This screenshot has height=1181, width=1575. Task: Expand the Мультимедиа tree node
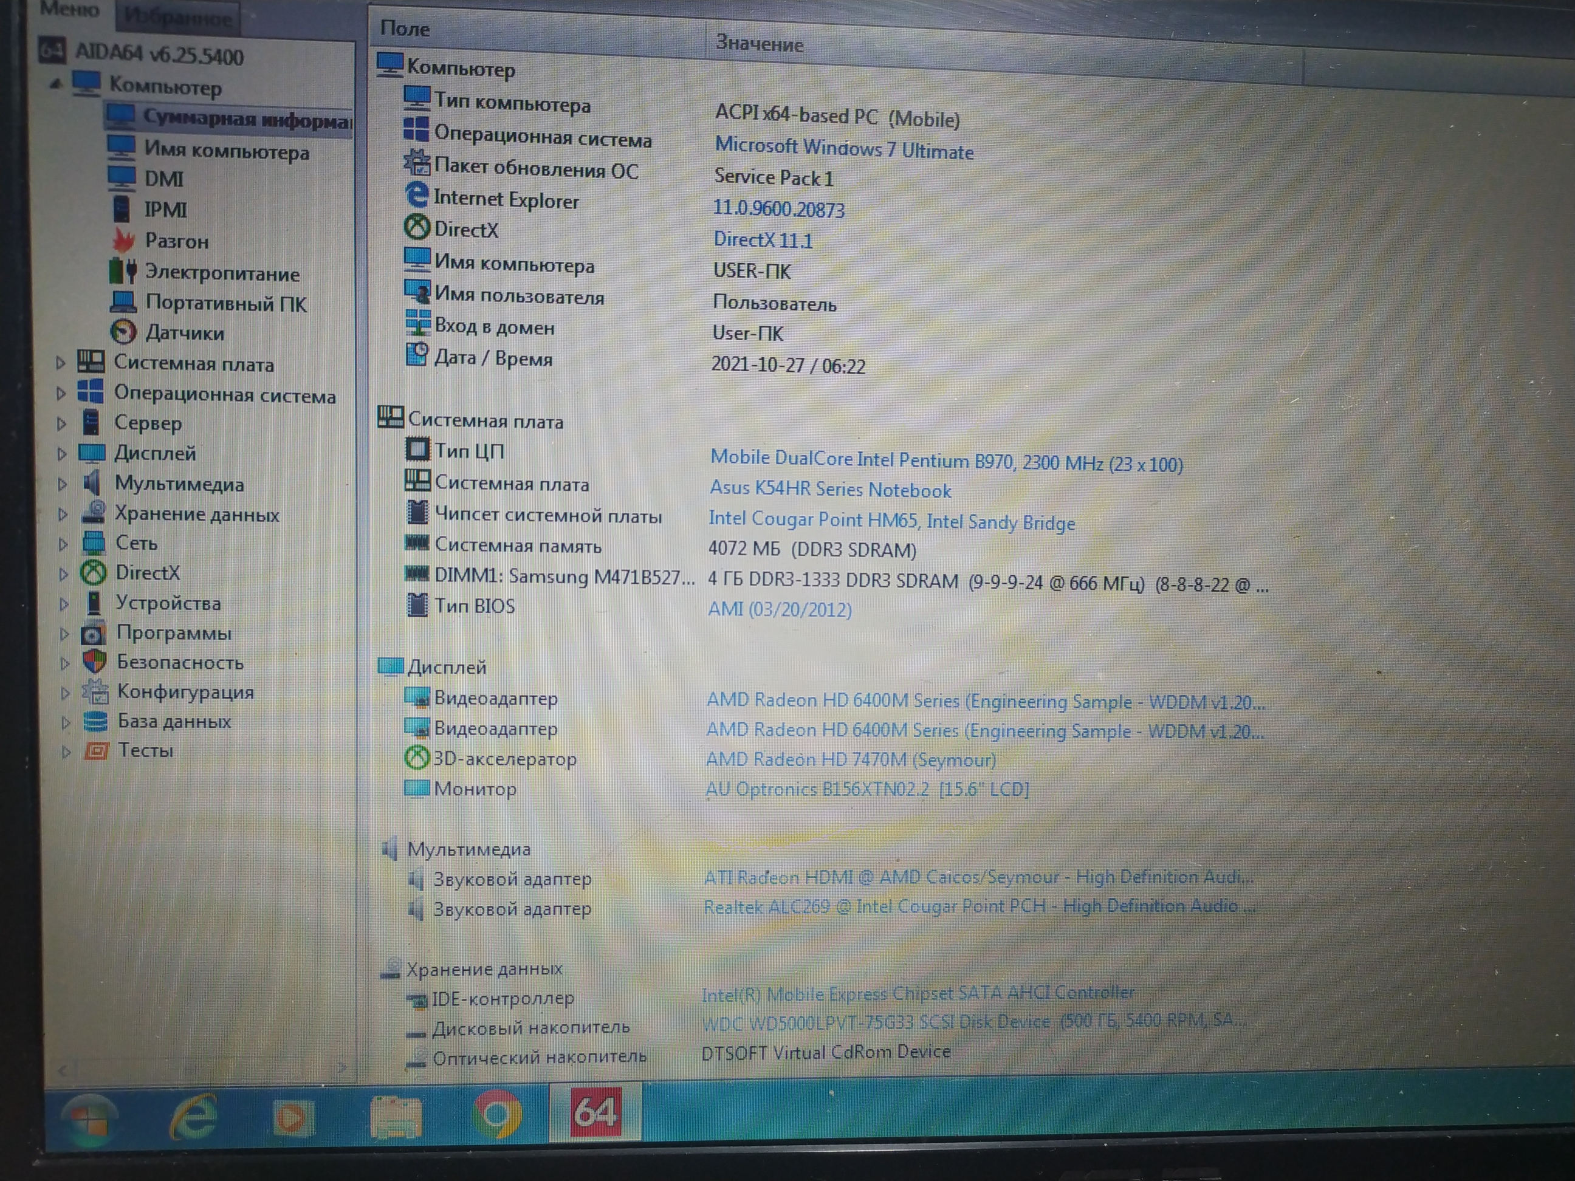point(62,484)
